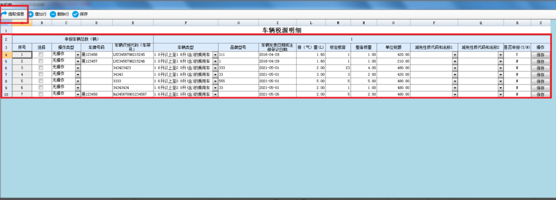
Task: Expand 减免性质代码和名称1 dropdown in row 序号 1
Action: (x=455, y=55)
